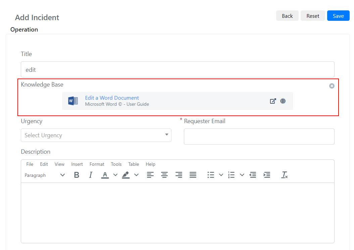
Task: Open the Help menu in editor
Action: click(151, 164)
